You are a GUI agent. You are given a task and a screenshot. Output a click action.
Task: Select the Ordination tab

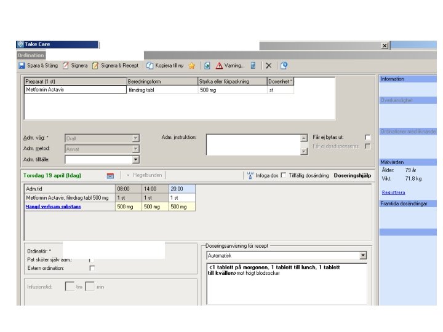[x=31, y=55]
